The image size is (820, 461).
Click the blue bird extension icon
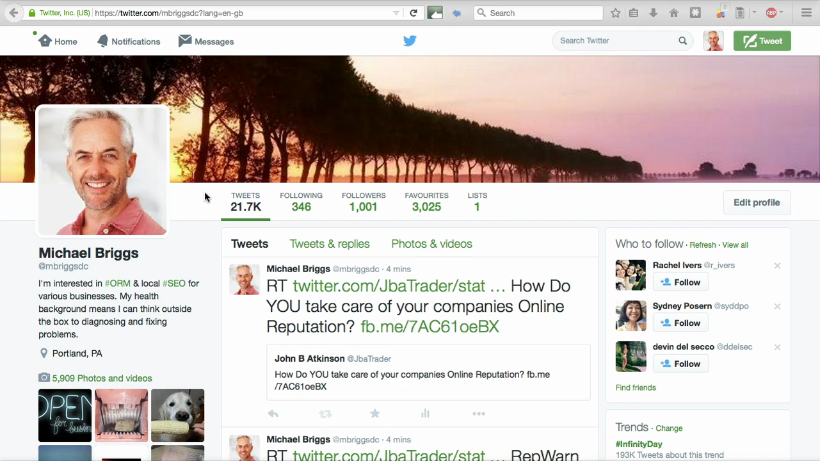(x=456, y=13)
